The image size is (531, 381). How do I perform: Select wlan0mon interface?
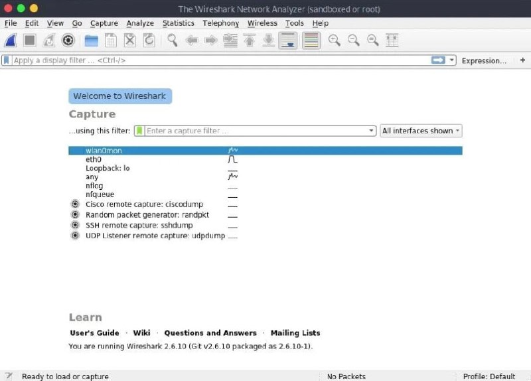click(265, 151)
